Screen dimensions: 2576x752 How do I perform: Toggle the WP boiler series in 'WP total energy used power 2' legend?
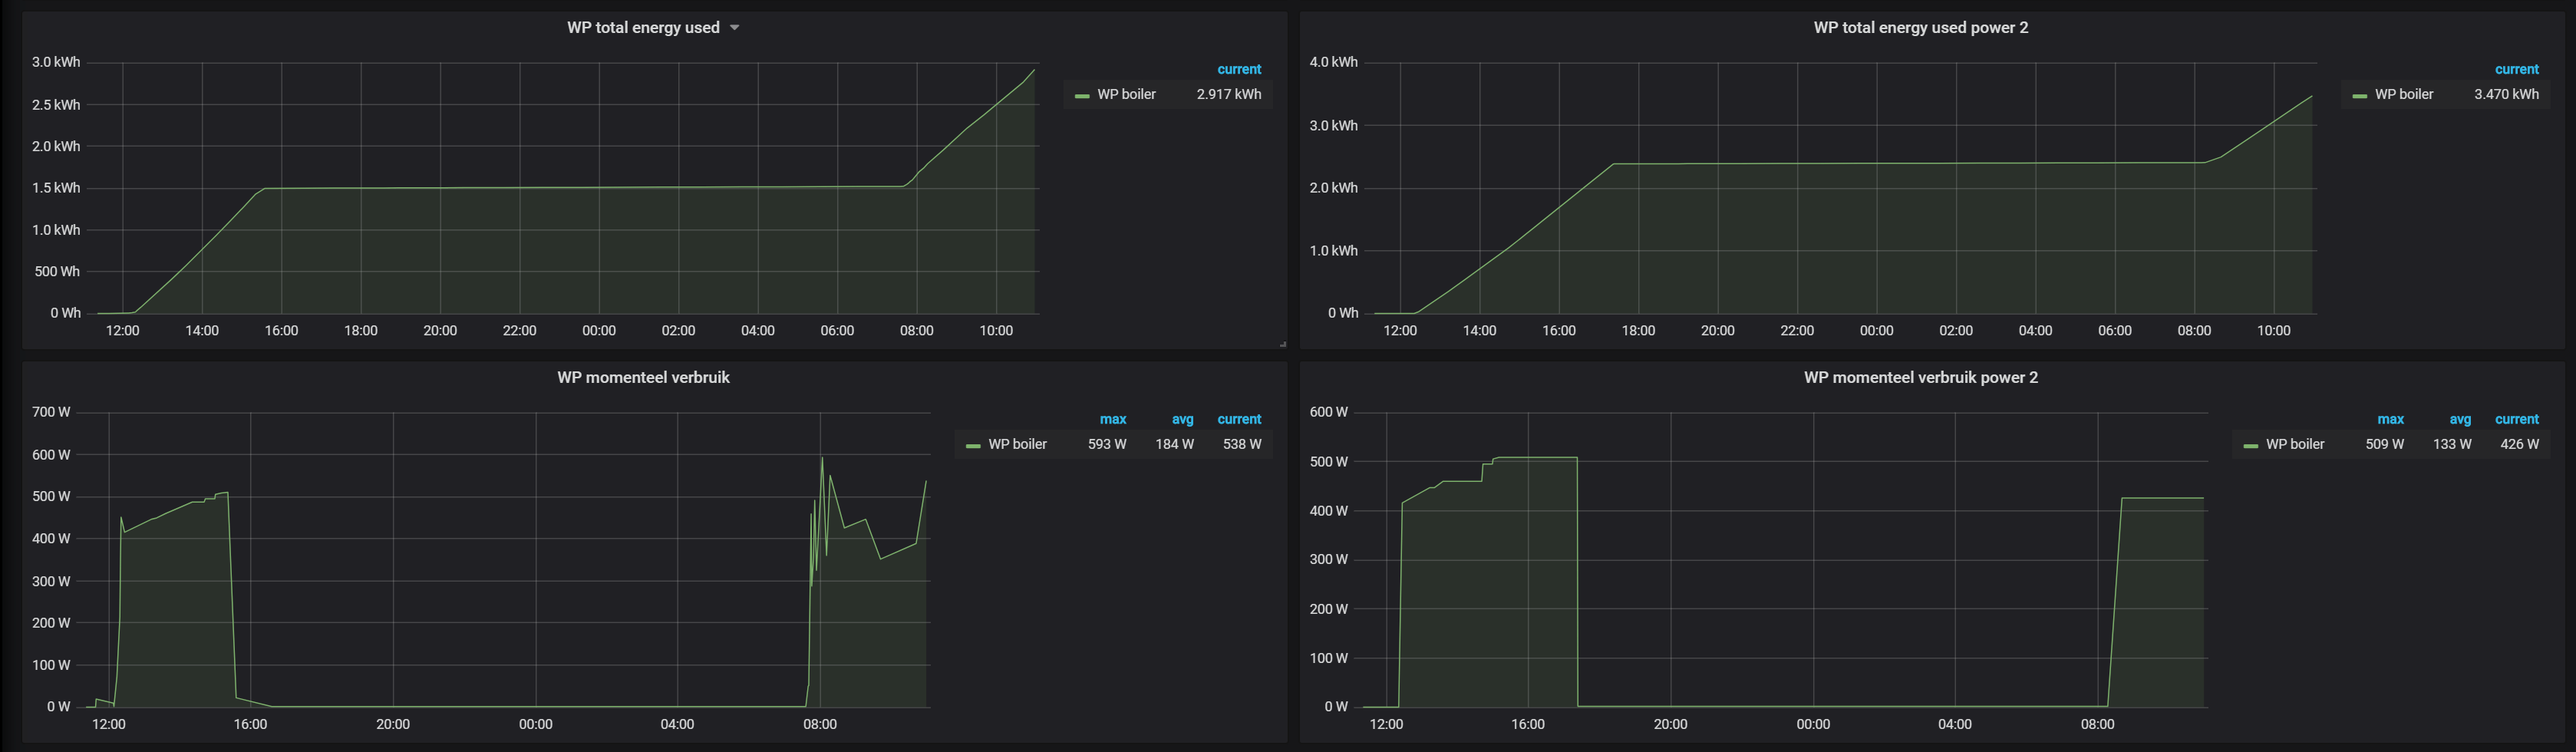point(2404,95)
